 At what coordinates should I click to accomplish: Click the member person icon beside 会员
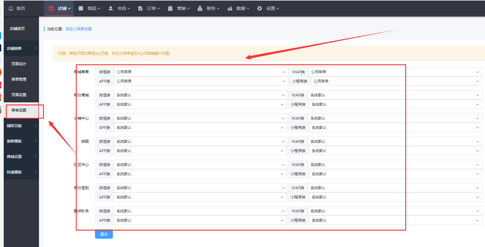[x=111, y=8]
